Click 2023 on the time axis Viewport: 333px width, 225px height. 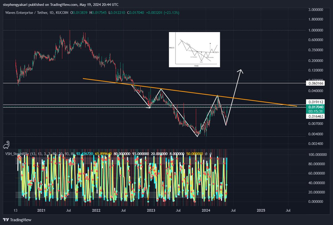pyautogui.click(x=151, y=210)
